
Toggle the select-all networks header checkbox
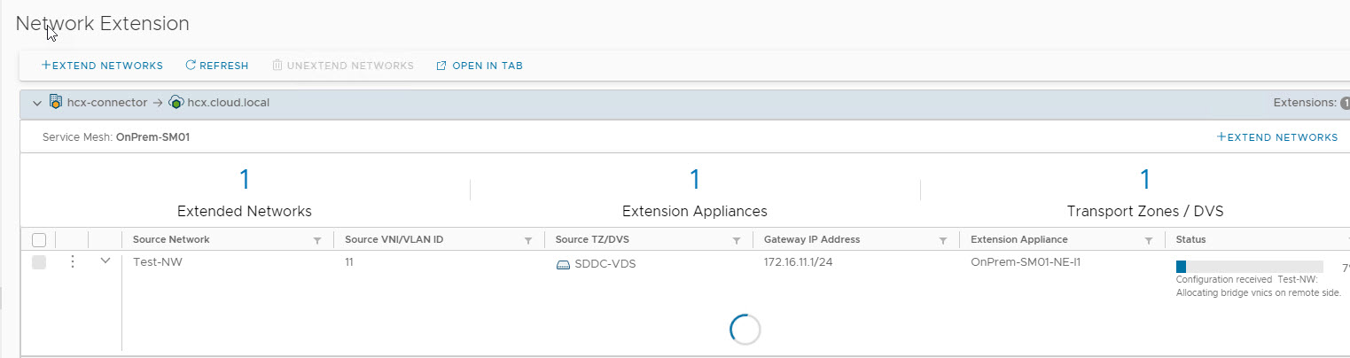pos(39,239)
